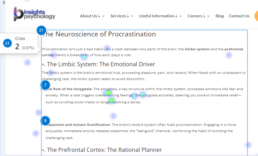The width and height of the screenshot is (258, 156).
Task: Expand the Services dropdown chevron
Action: click(132, 16)
